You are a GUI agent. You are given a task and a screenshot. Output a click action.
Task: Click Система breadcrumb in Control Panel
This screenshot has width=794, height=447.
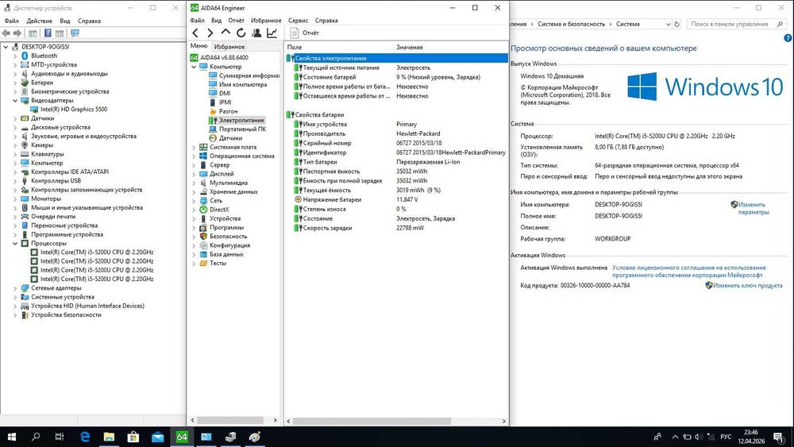(x=627, y=25)
